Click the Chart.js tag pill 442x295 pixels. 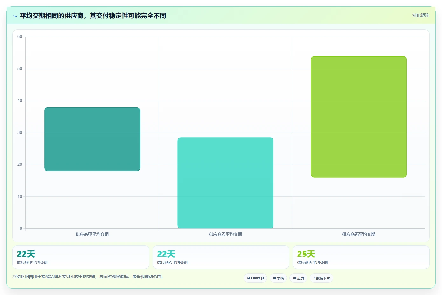click(255, 278)
